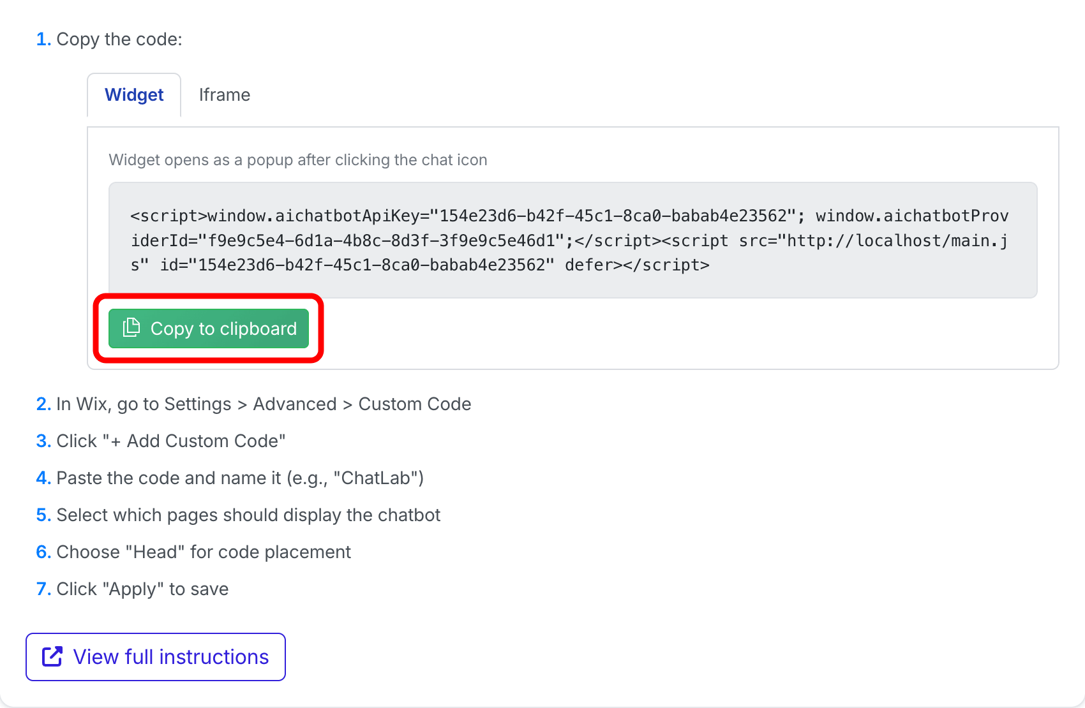This screenshot has width=1085, height=708.
Task: Click the "Apply" to save step text
Action: coord(142,589)
